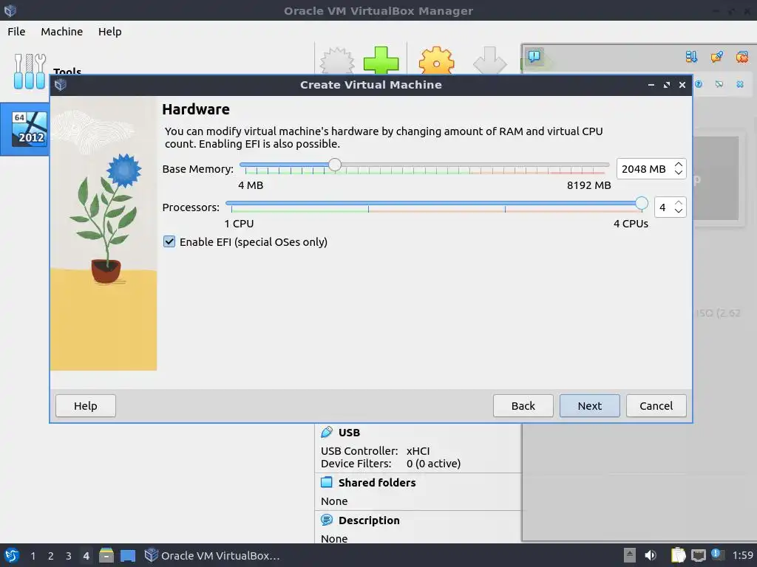The height and width of the screenshot is (567, 757).
Task: Click the Tools wrench icon in sidebar
Action: point(30,71)
